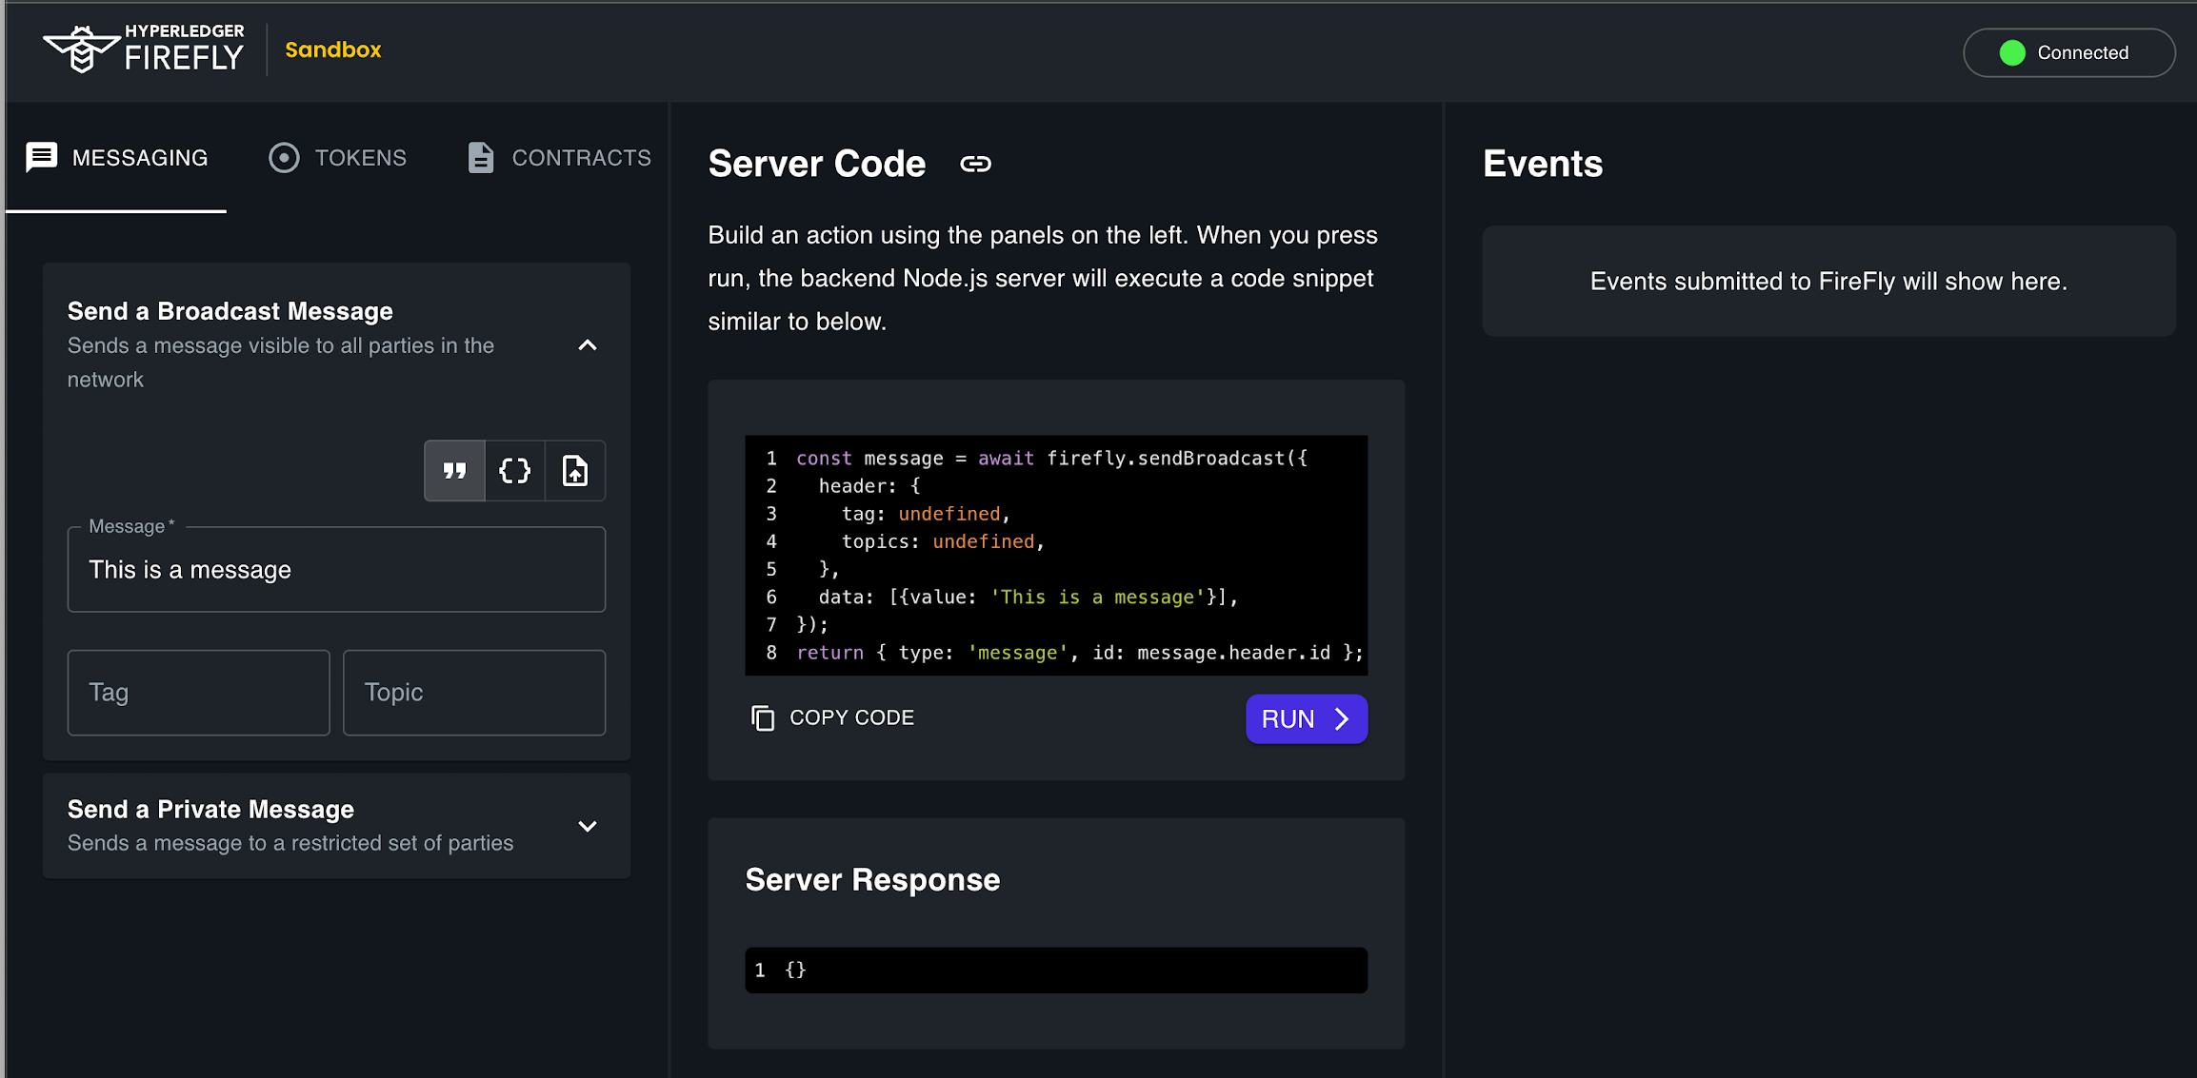The image size is (2197, 1078).
Task: Click the green Connected status indicator
Action: 2012,52
